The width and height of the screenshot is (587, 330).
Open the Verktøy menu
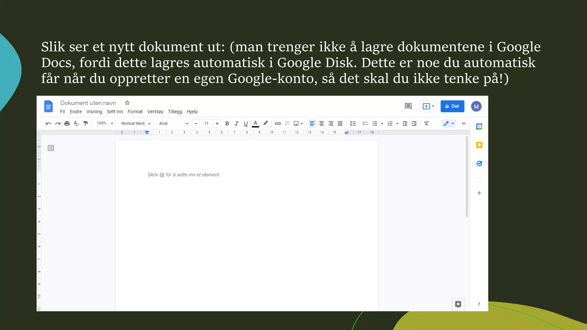tap(155, 112)
